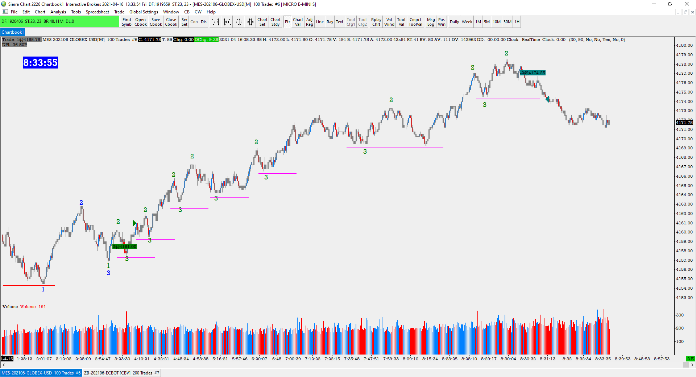Open the Spreadsheet menu
This screenshot has height=377, width=696.
(x=98, y=12)
